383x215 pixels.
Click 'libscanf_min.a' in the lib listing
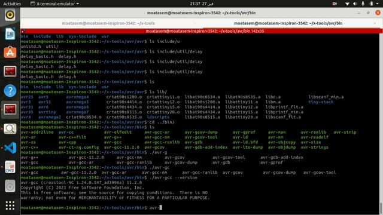pyautogui.click(x=326, y=97)
